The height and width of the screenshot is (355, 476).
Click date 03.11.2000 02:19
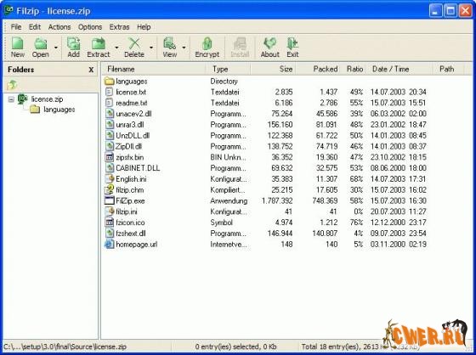tap(399, 245)
